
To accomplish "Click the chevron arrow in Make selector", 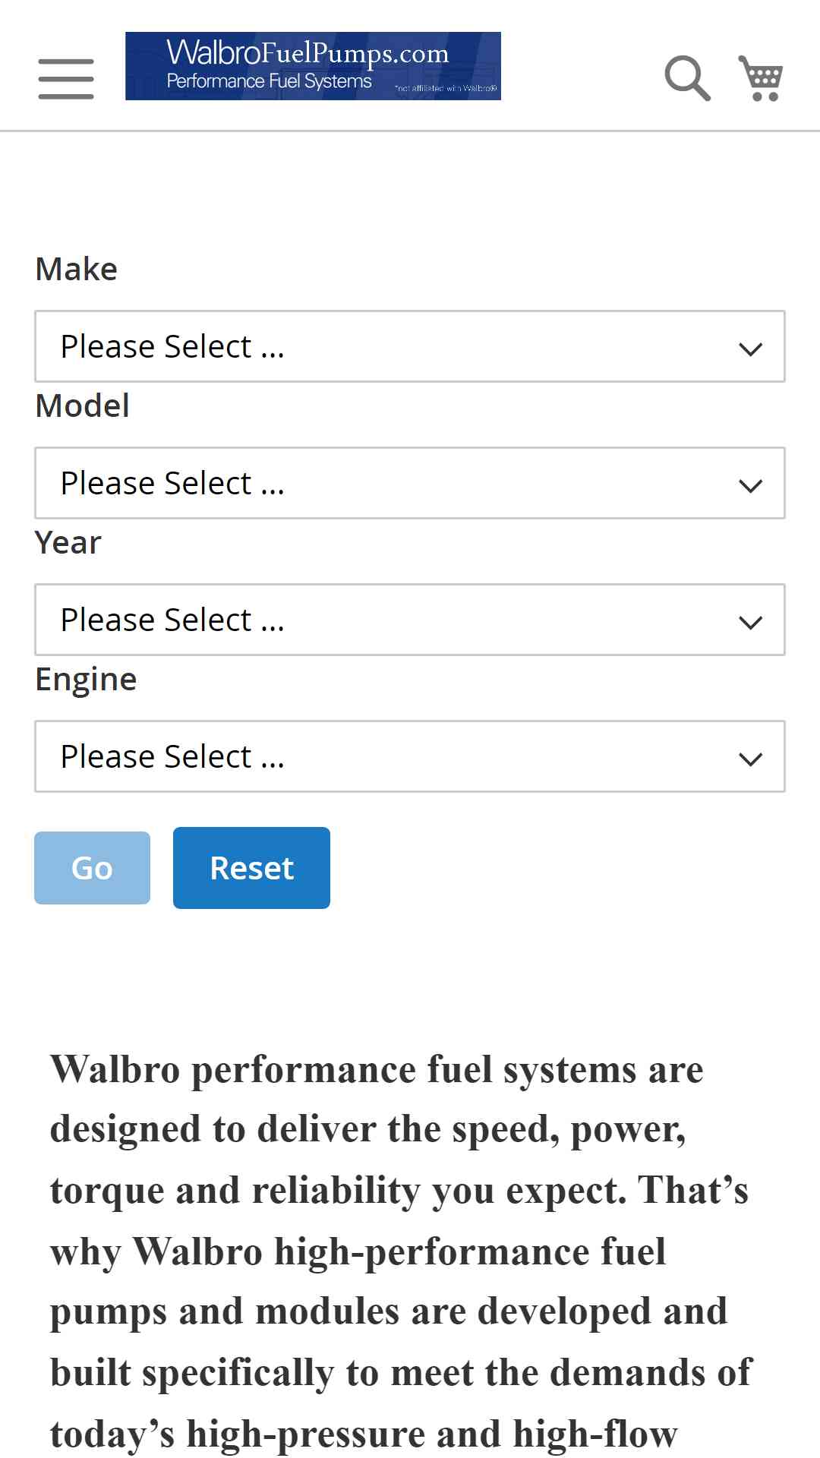I will tap(750, 349).
